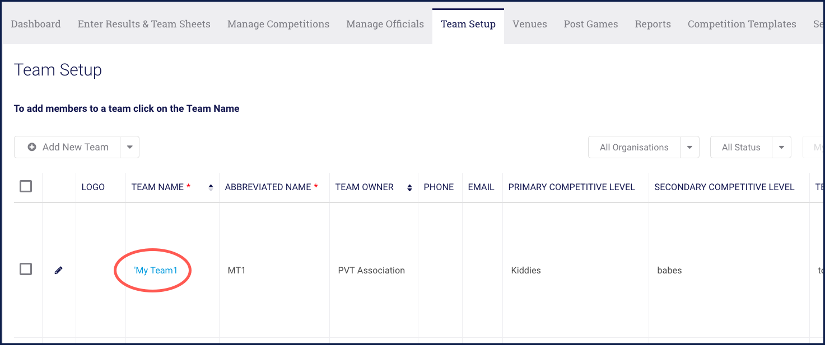825x345 pixels.
Task: Click the ABBREVIATED NAME column header
Action: tap(268, 187)
